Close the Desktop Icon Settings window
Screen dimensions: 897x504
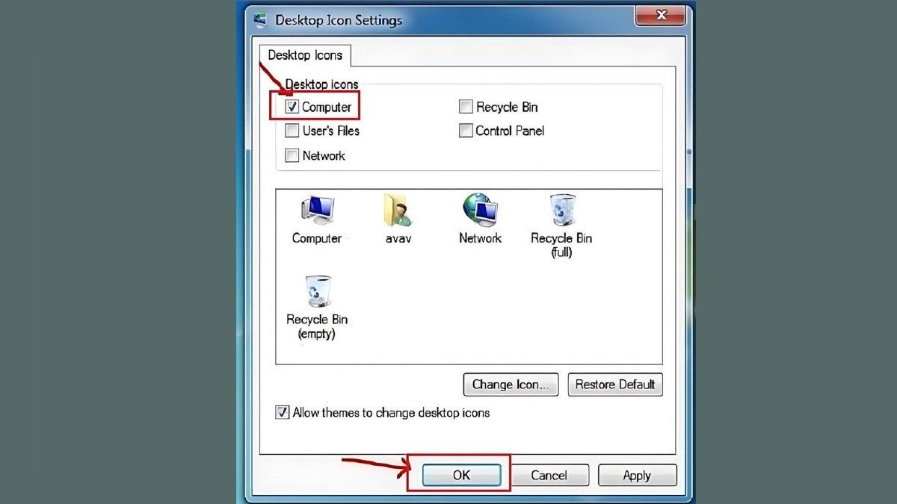click(659, 15)
